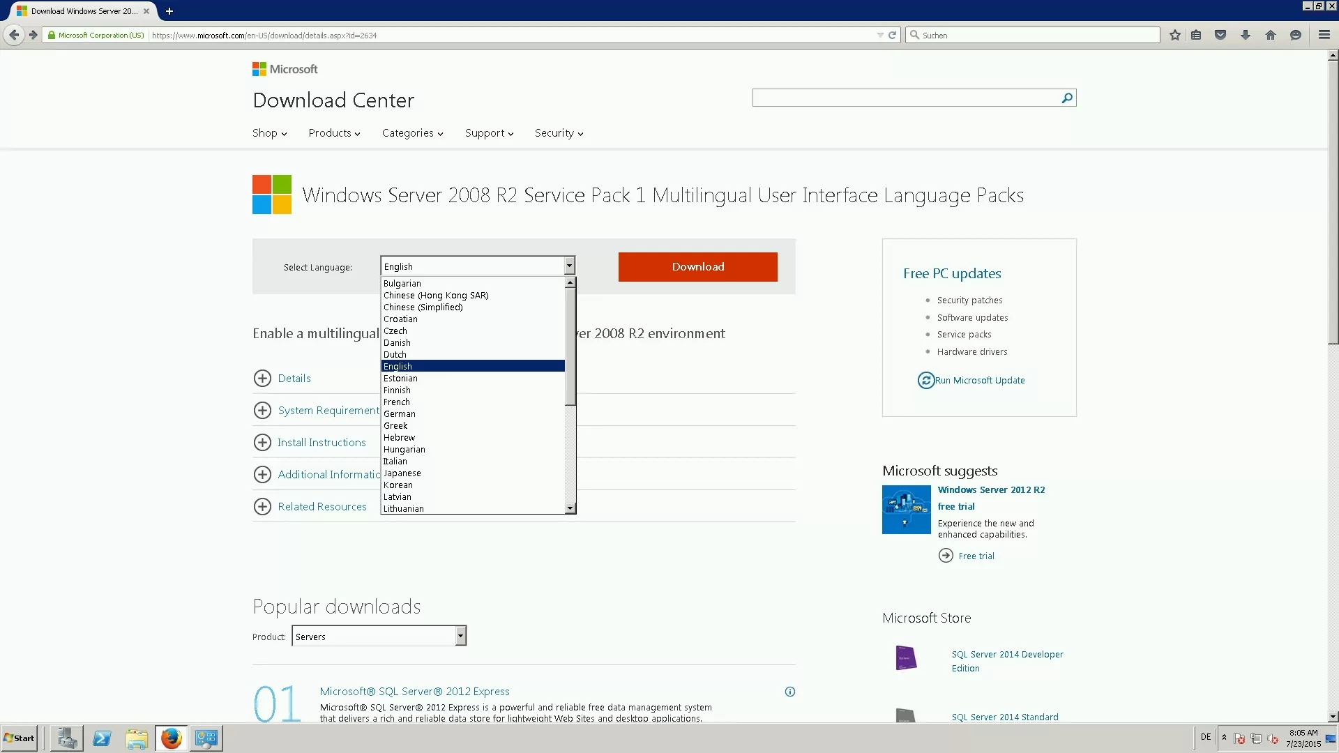The width and height of the screenshot is (1339, 753).
Task: Show hidden tray icons arrow
Action: click(x=1224, y=737)
